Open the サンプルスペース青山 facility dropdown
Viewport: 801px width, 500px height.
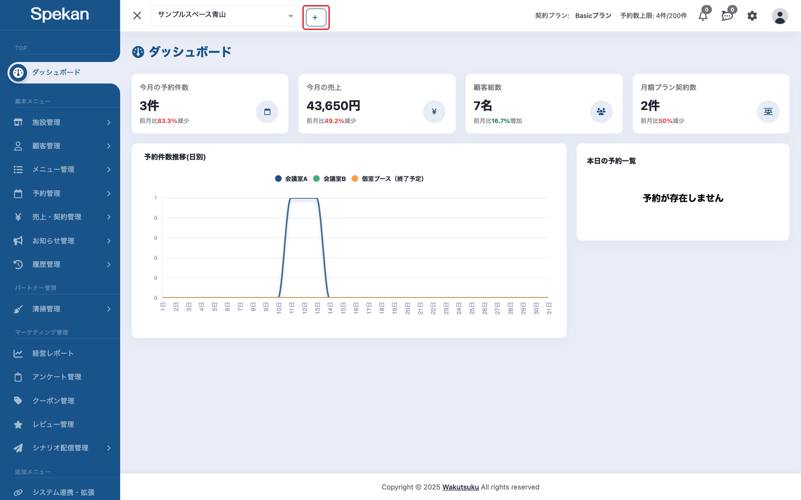click(225, 15)
